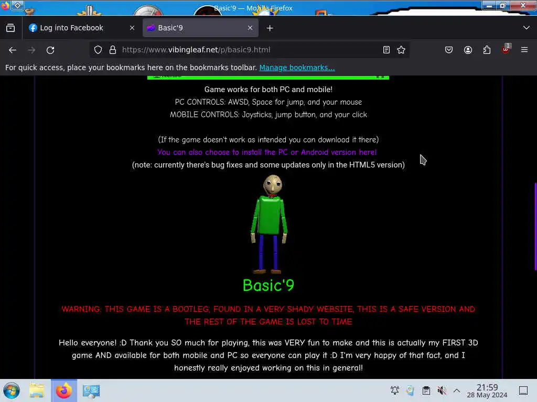
Task: Bookmark this page with star
Action: [x=401, y=50]
